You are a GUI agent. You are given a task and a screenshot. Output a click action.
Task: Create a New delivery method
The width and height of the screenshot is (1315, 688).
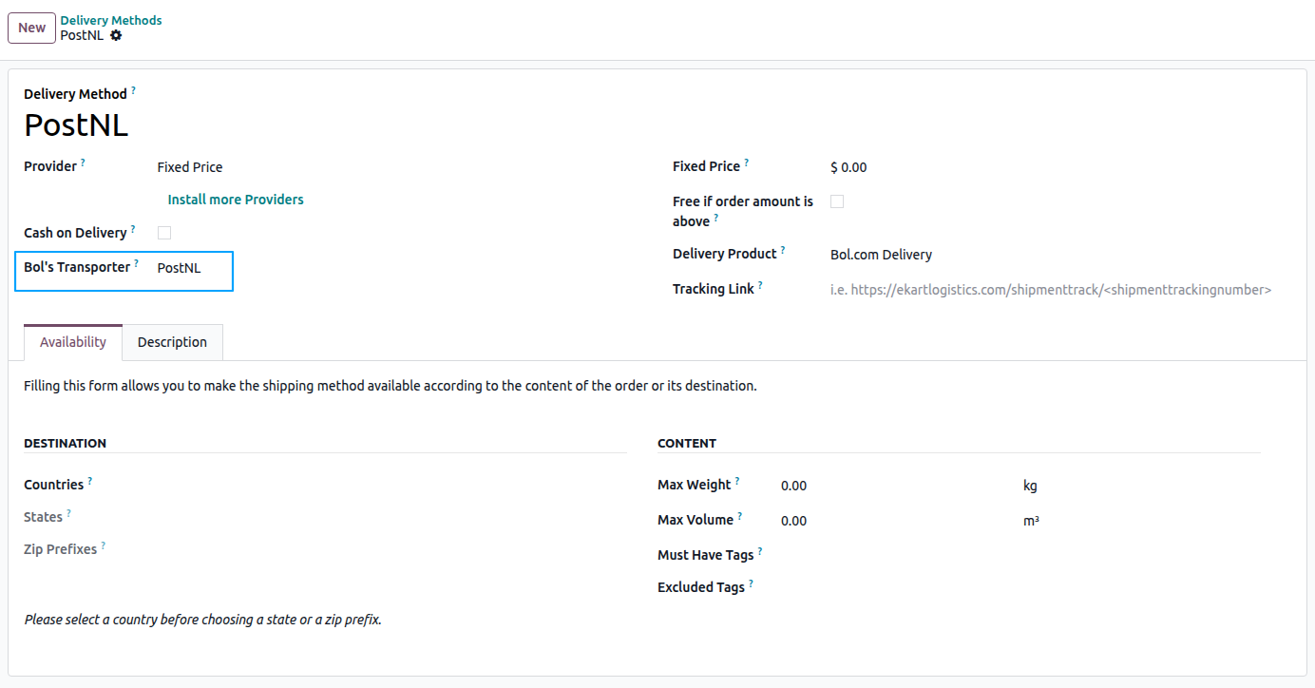pos(31,28)
